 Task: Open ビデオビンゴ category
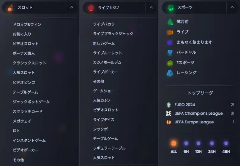(x=24, y=82)
